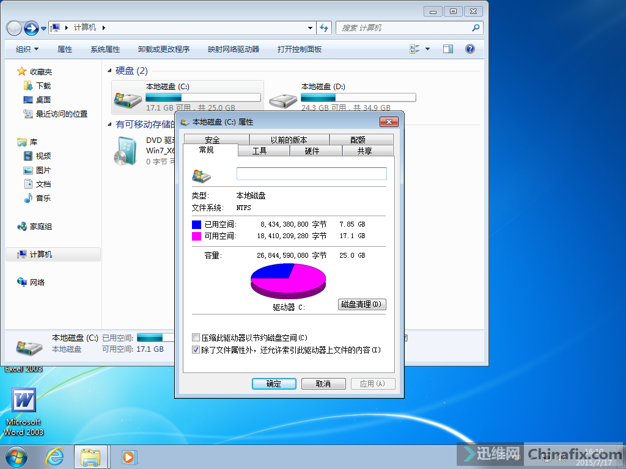Click the Disk Cleanup button

coord(362,304)
